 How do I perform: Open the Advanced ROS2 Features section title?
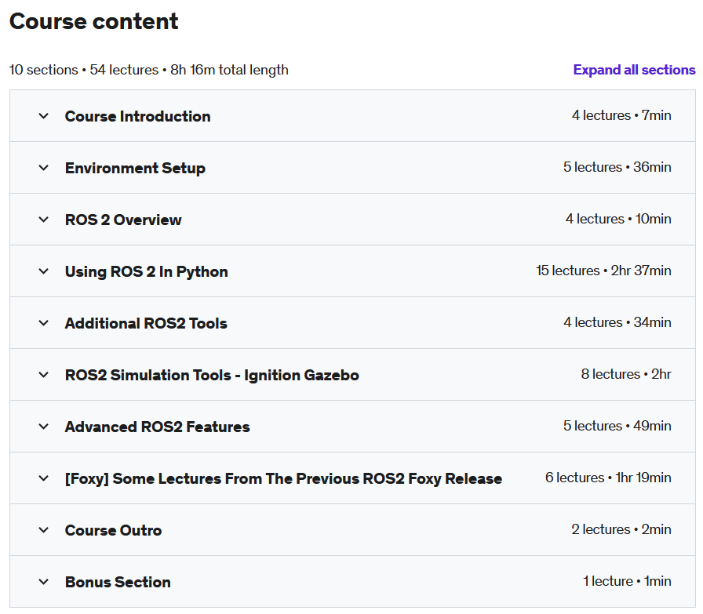click(x=158, y=427)
